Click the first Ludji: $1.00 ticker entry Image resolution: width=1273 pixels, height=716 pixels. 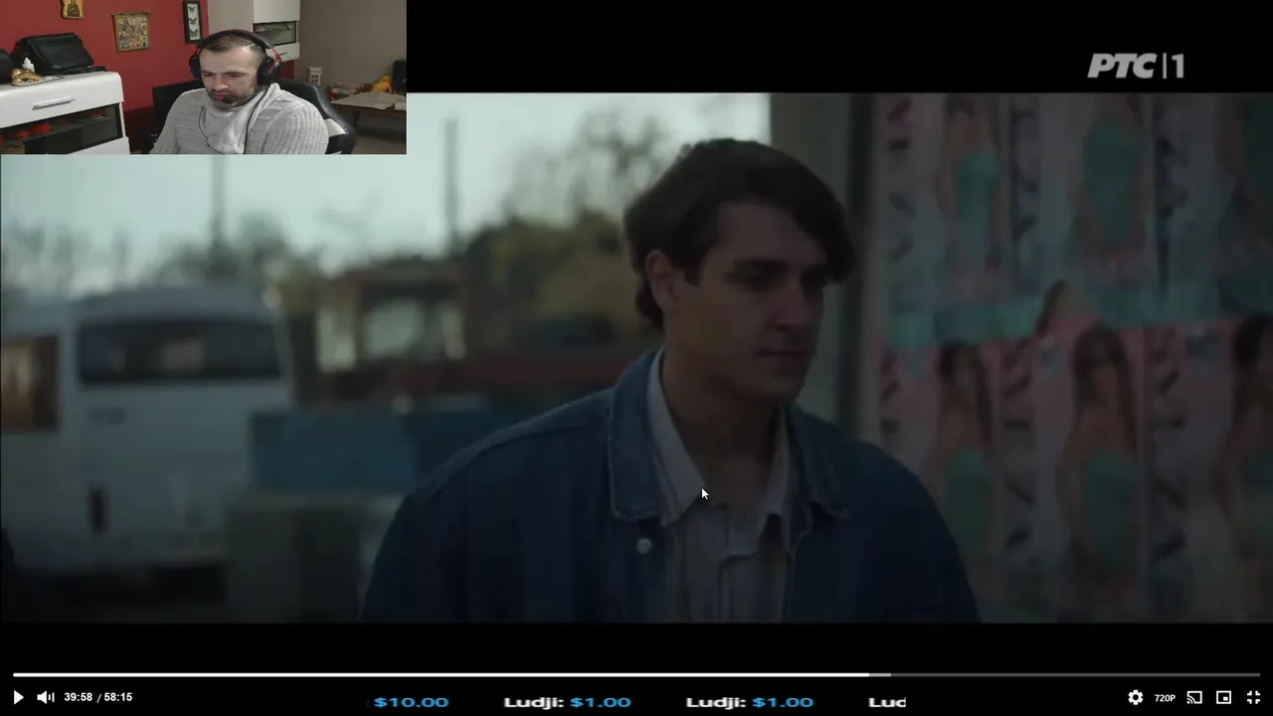[x=567, y=702]
